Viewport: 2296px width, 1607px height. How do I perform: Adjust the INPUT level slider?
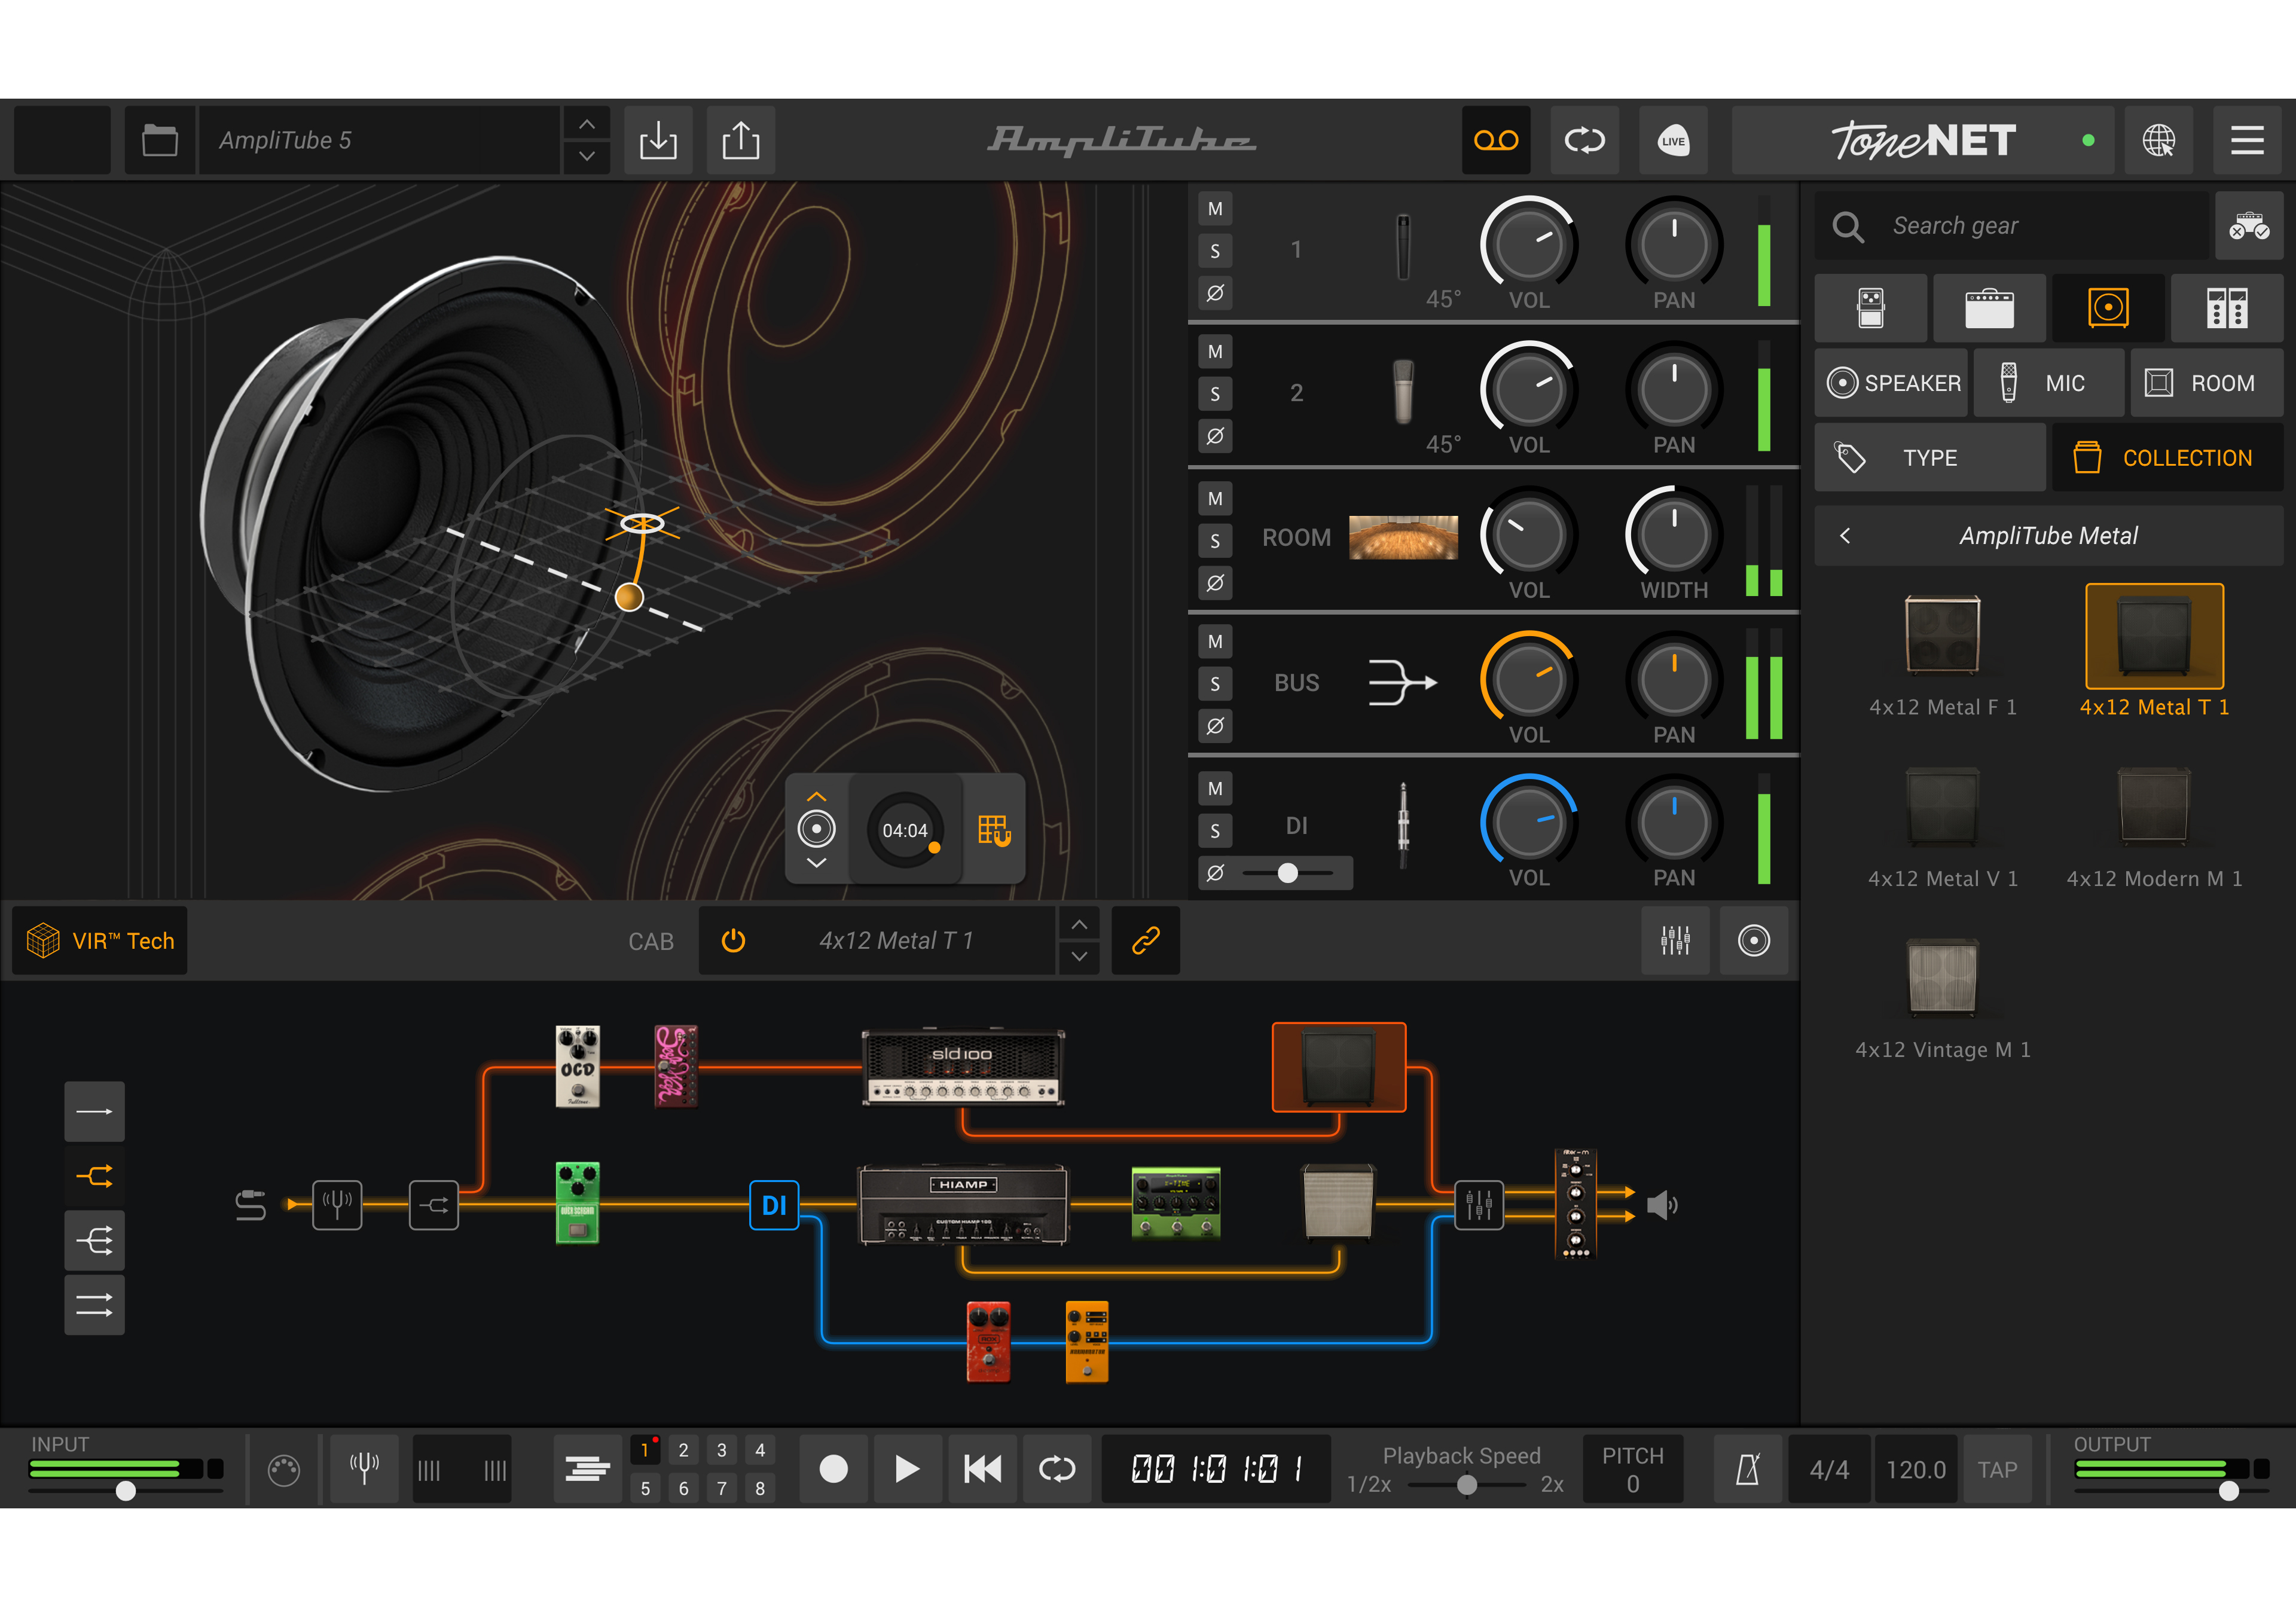click(126, 1491)
